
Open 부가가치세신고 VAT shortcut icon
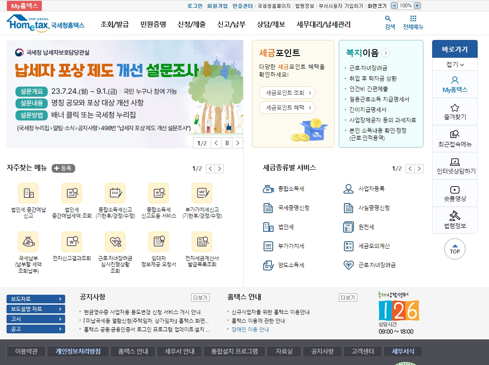tap(202, 193)
